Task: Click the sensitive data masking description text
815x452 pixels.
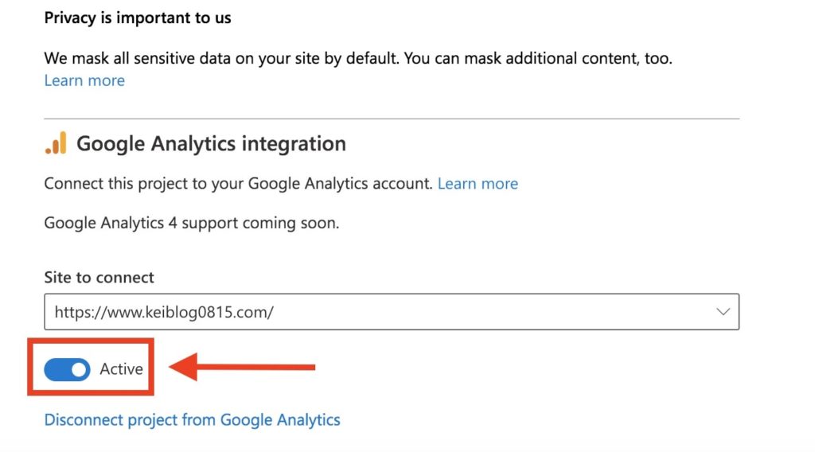Action: (358, 58)
